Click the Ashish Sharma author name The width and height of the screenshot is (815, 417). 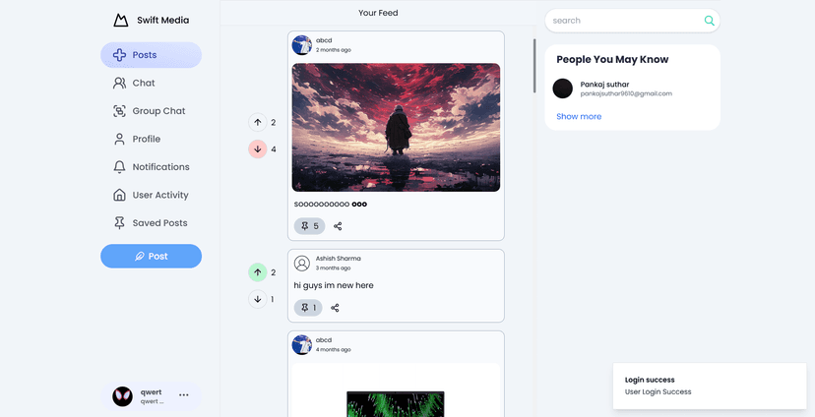pos(339,259)
